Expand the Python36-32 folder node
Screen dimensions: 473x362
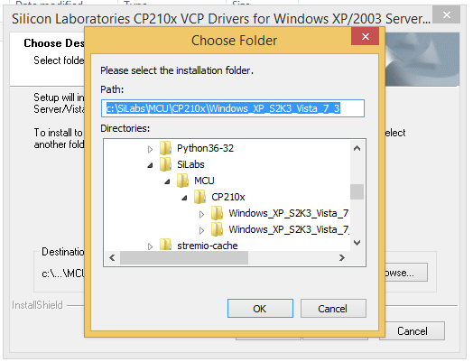pyautogui.click(x=150, y=149)
